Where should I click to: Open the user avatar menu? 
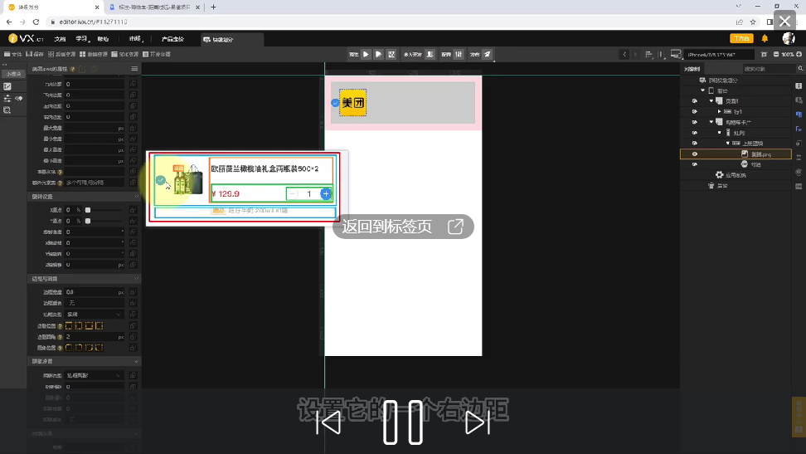coord(789,39)
